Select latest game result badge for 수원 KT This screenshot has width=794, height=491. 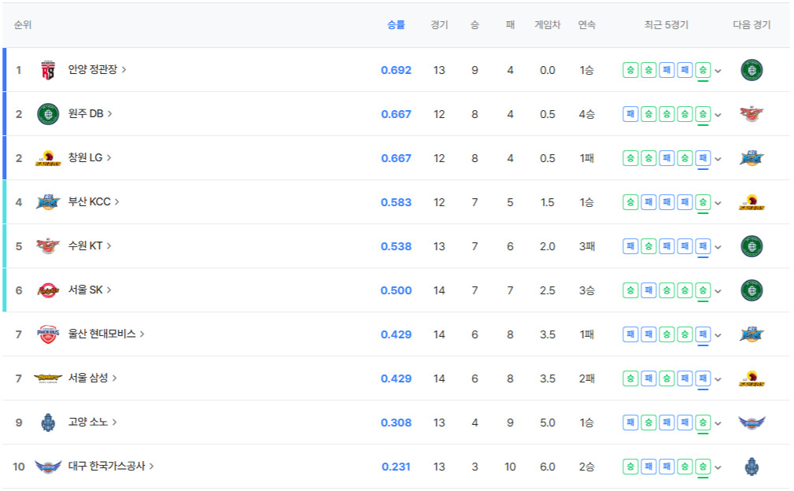point(703,246)
